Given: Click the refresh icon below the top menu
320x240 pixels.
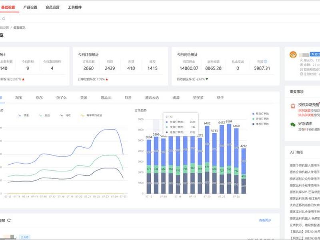Looking at the screenshot, I should (x=4, y=18).
